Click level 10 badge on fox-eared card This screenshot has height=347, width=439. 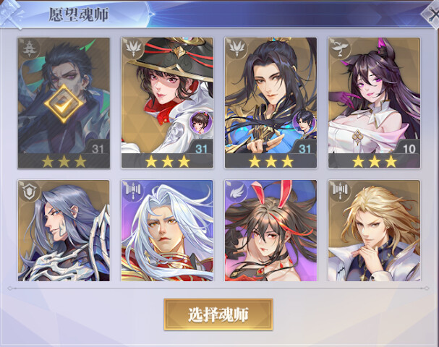pos(409,149)
